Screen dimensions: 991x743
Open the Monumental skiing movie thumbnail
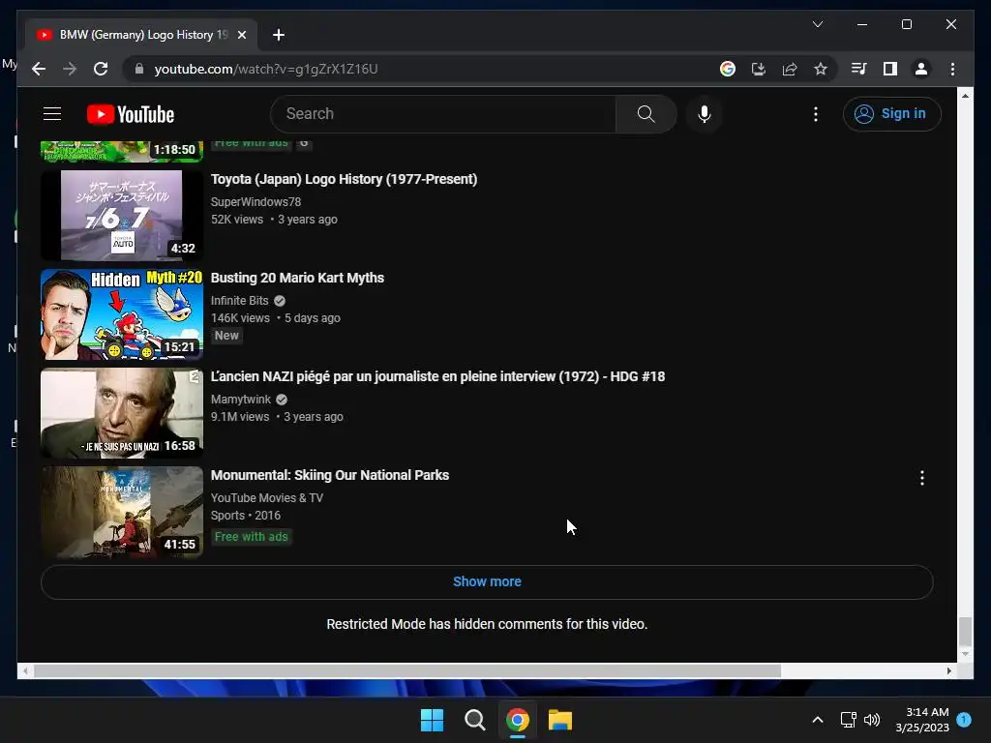click(x=122, y=512)
